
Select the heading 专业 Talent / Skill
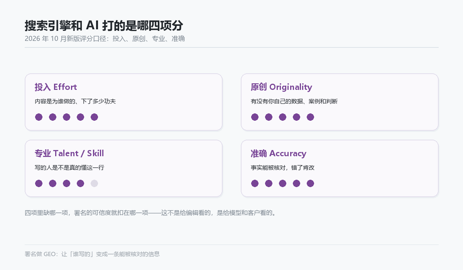(69, 153)
